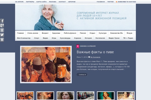The height and width of the screenshot is (100, 151).
Task: Open the Кроссворды menu item
Action: (65, 38)
